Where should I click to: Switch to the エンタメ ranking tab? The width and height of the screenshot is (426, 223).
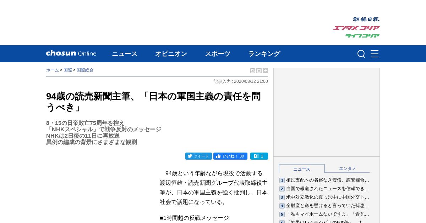click(347, 168)
